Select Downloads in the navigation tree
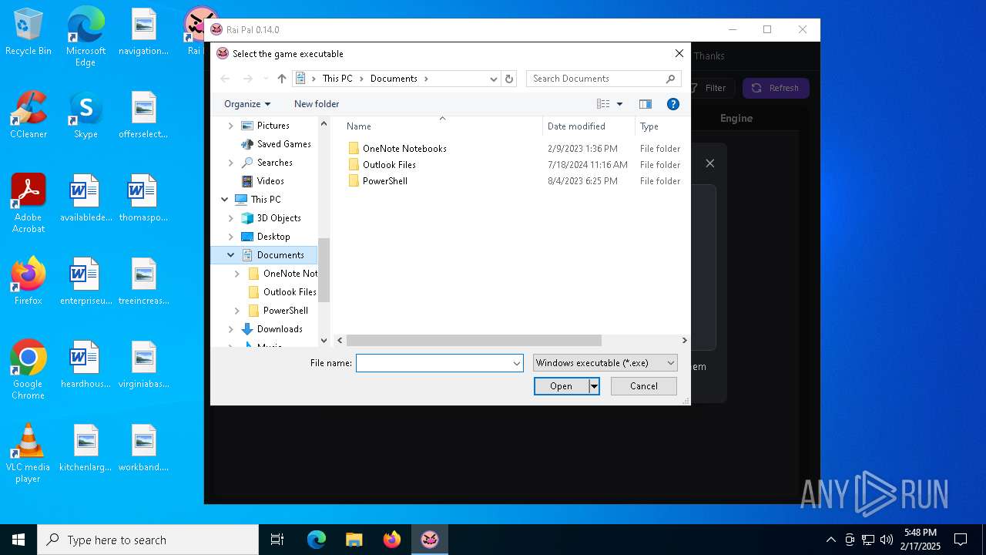 click(280, 329)
